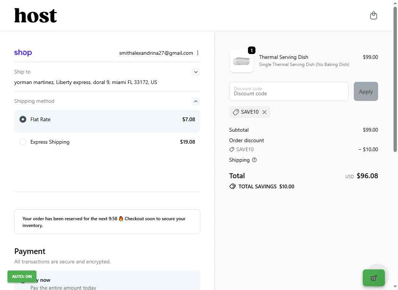This screenshot has width=398, height=290.
Task: Click the $19.08 Express Shipping price
Action: [187, 142]
